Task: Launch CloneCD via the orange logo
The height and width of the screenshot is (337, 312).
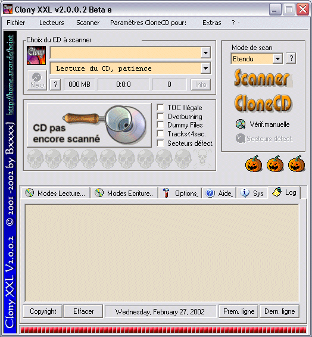Action: coord(263,104)
